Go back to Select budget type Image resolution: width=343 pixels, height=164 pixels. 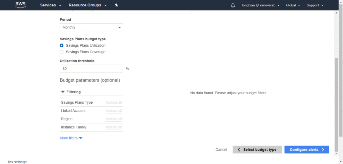point(257,150)
